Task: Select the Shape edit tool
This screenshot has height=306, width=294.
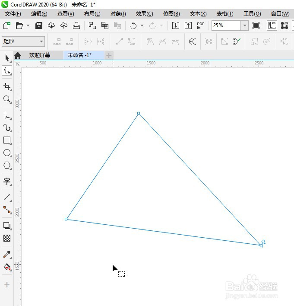Action: point(7,70)
